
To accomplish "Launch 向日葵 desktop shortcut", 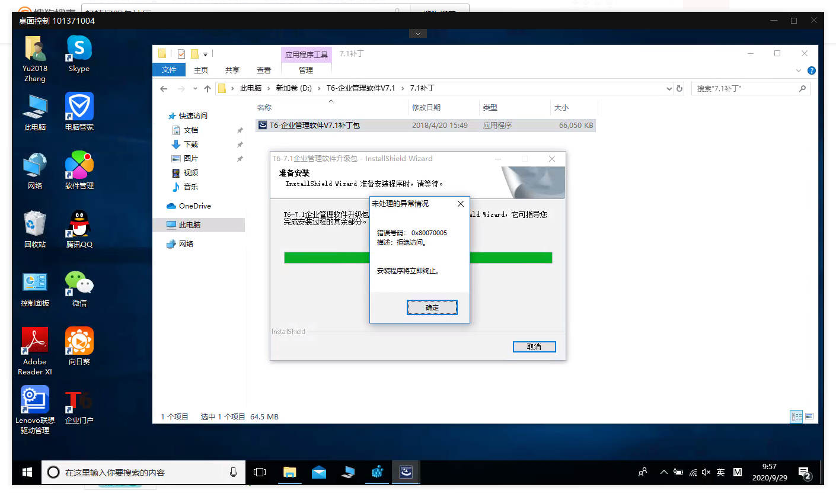I will pos(79,347).
